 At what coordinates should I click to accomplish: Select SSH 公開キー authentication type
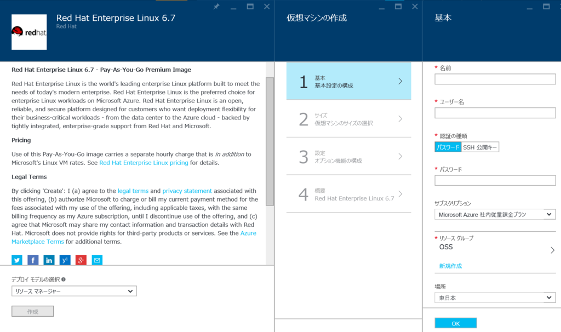click(x=480, y=147)
